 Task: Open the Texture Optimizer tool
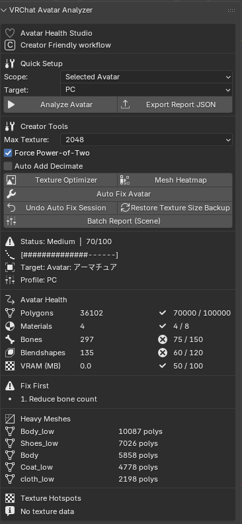click(60, 180)
